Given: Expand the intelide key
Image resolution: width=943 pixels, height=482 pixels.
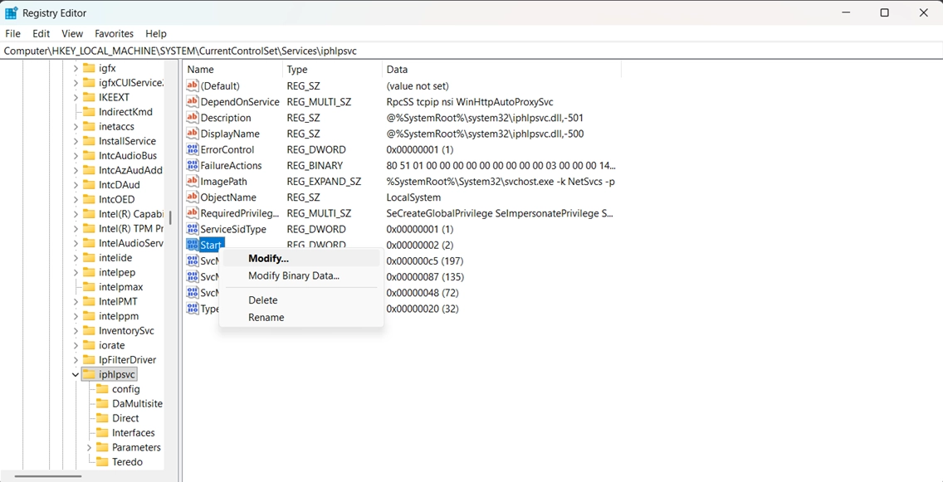Looking at the screenshot, I should pos(76,258).
